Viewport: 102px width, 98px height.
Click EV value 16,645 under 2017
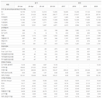(x=66, y=12)
